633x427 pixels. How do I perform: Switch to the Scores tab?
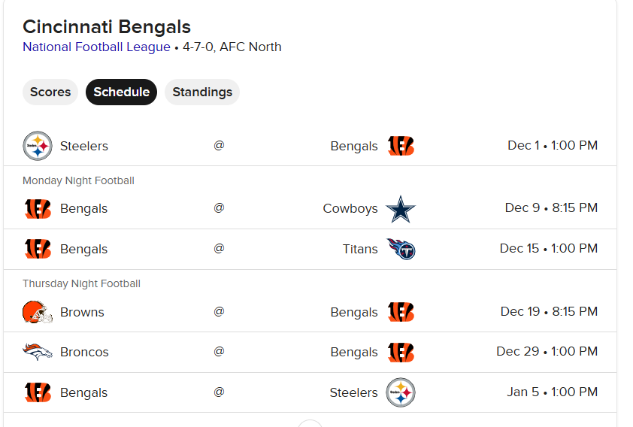50,92
